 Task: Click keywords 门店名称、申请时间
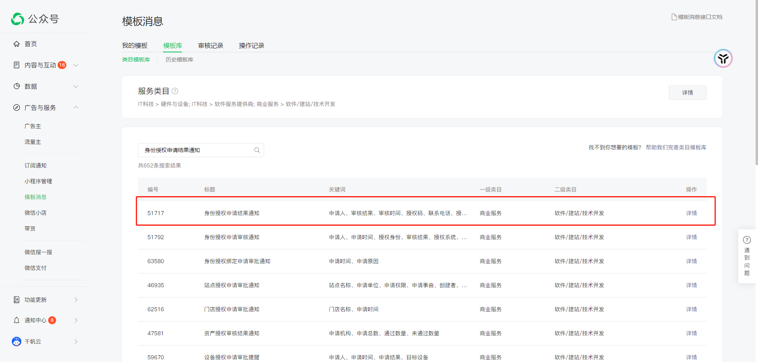click(x=354, y=309)
